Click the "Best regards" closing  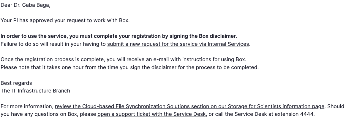point(16,83)
